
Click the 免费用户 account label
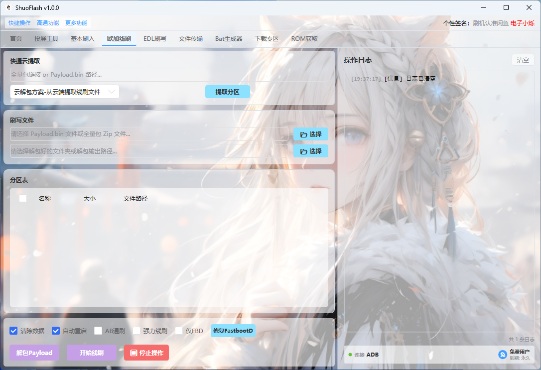tap(519, 352)
